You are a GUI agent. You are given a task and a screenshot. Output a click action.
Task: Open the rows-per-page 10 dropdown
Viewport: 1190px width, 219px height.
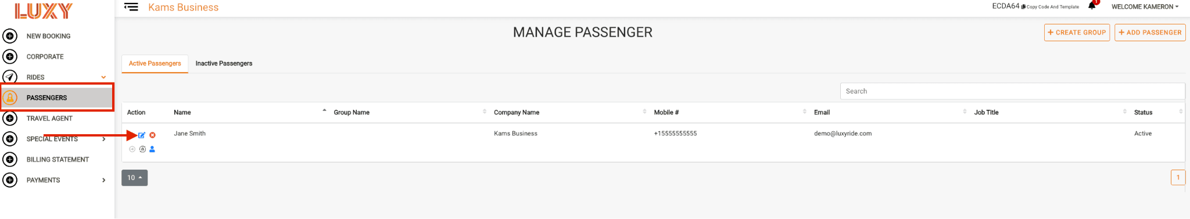pyautogui.click(x=134, y=178)
